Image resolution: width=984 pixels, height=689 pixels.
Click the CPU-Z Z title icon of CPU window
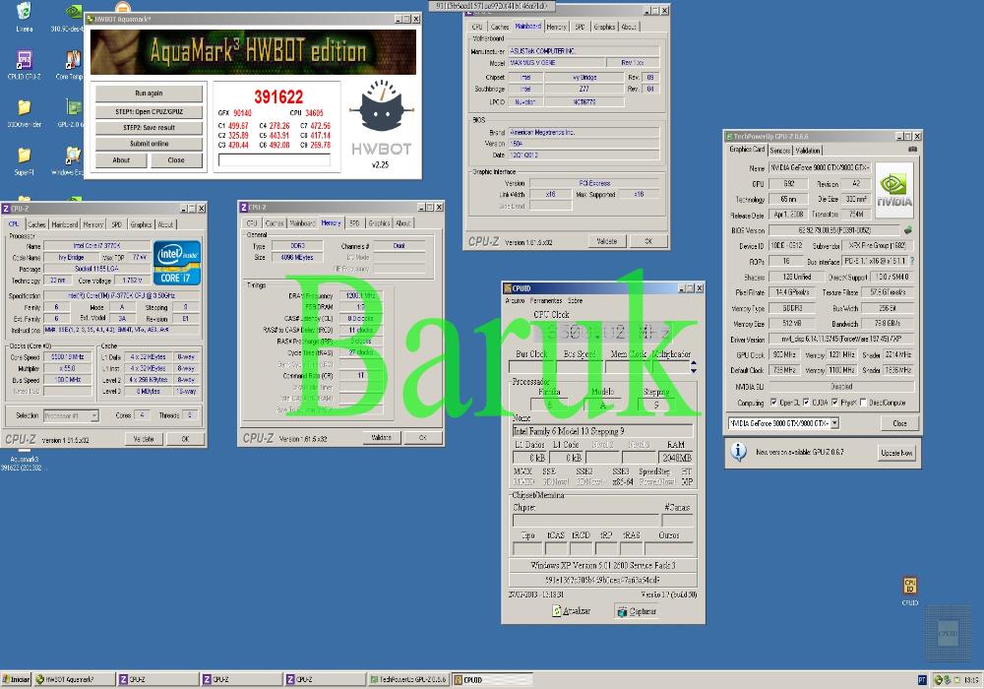pyautogui.click(x=6, y=209)
